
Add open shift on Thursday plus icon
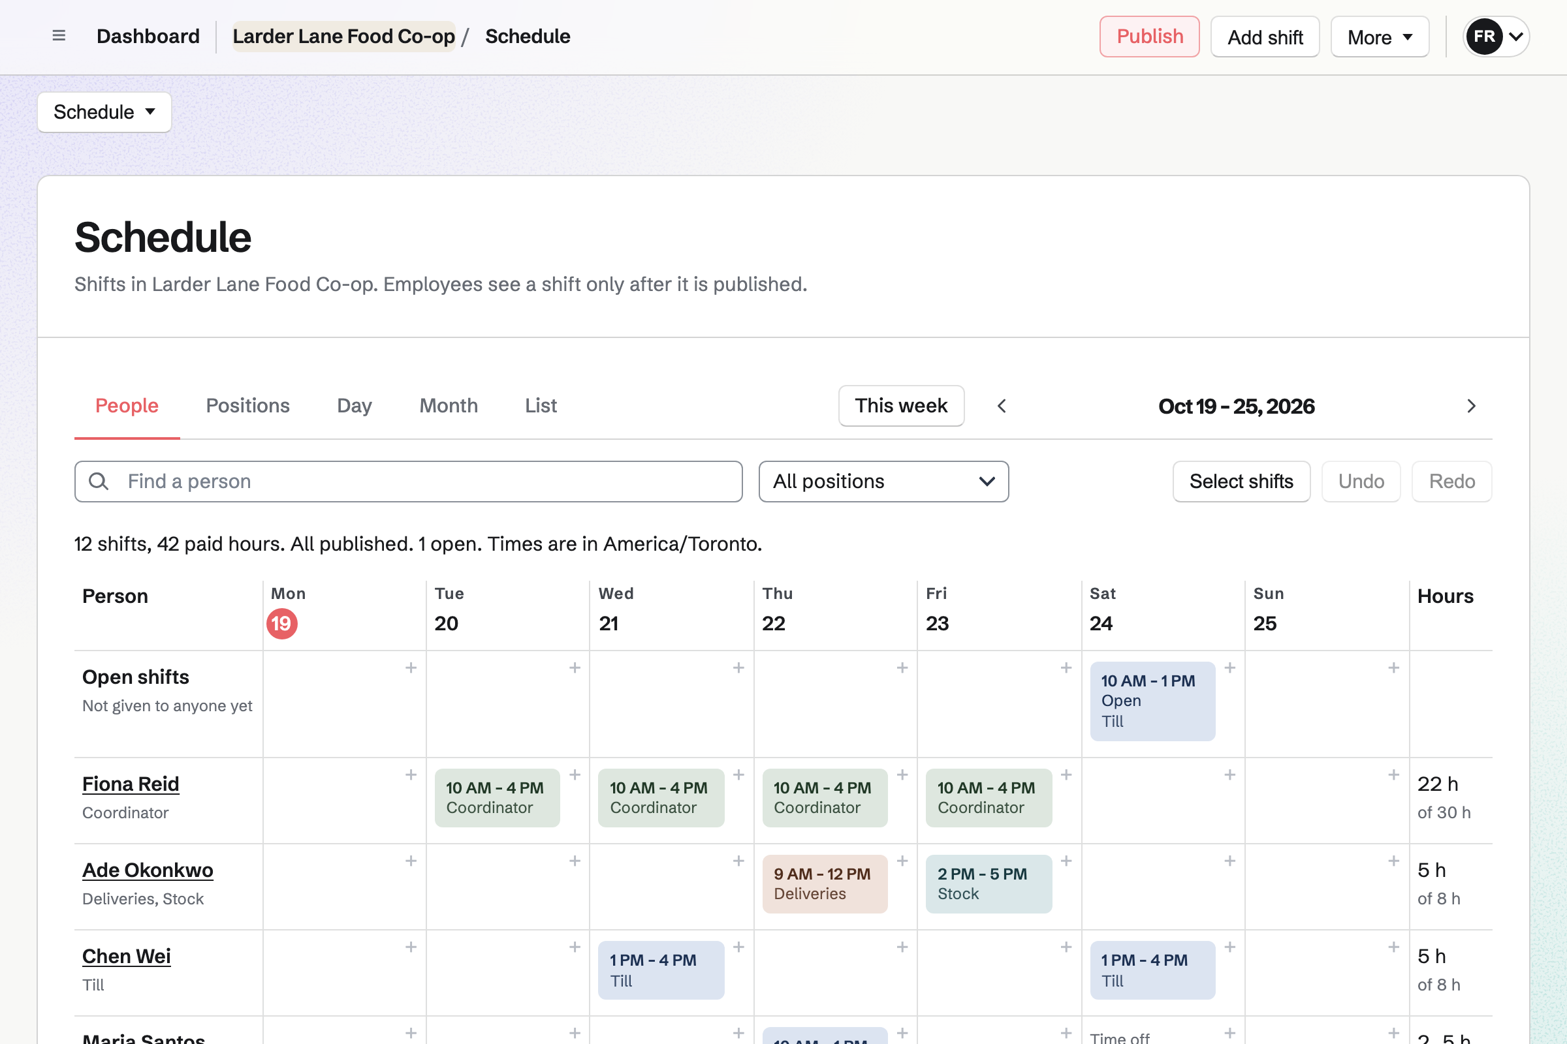[x=902, y=668]
